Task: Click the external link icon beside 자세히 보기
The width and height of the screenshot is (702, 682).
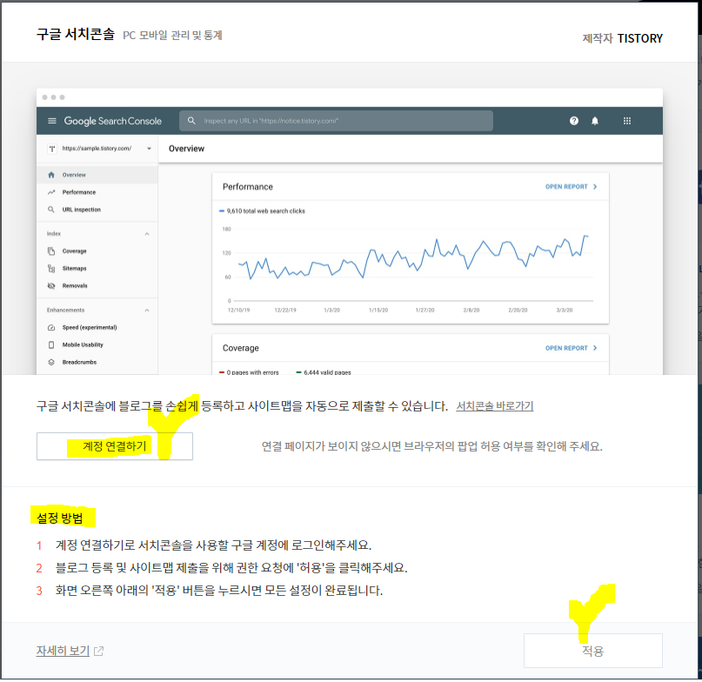Action: pos(99,651)
